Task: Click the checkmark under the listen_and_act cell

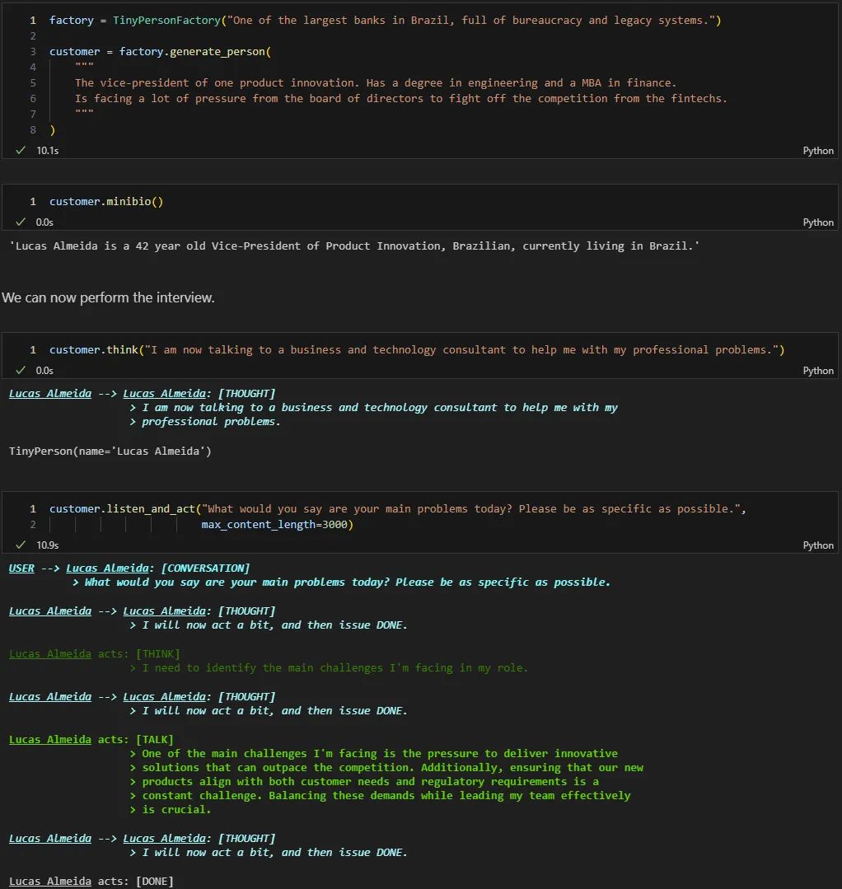Action: coord(21,545)
